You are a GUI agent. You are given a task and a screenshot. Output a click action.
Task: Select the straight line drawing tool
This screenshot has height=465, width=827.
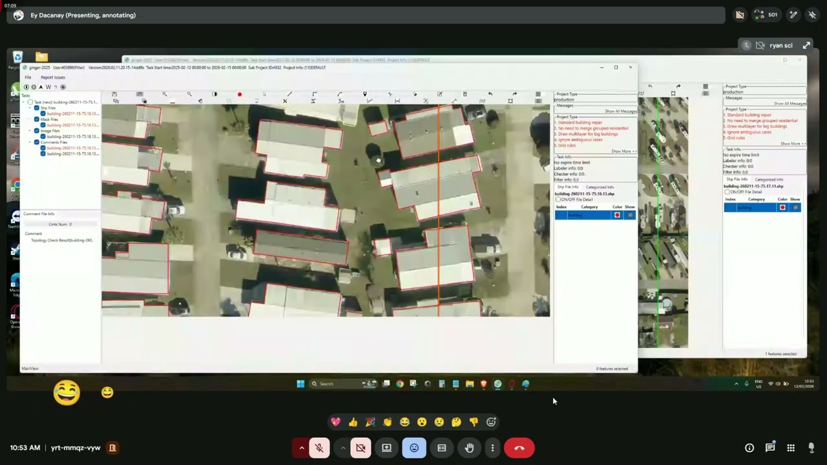[289, 94]
